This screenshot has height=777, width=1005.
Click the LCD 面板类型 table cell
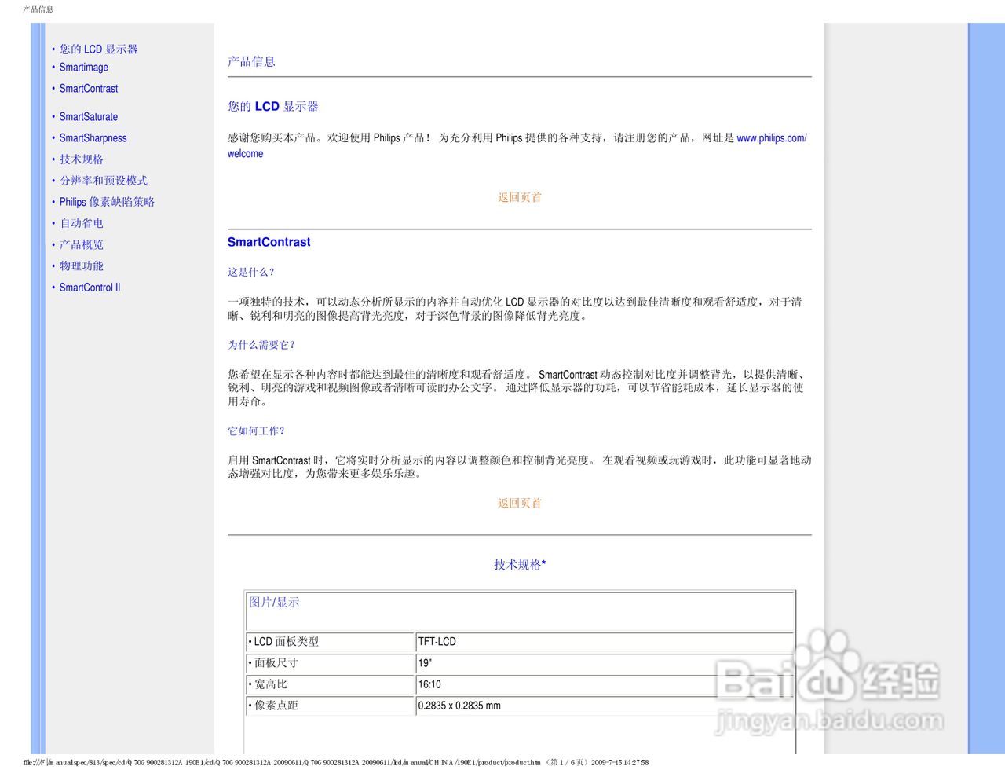pos(331,642)
